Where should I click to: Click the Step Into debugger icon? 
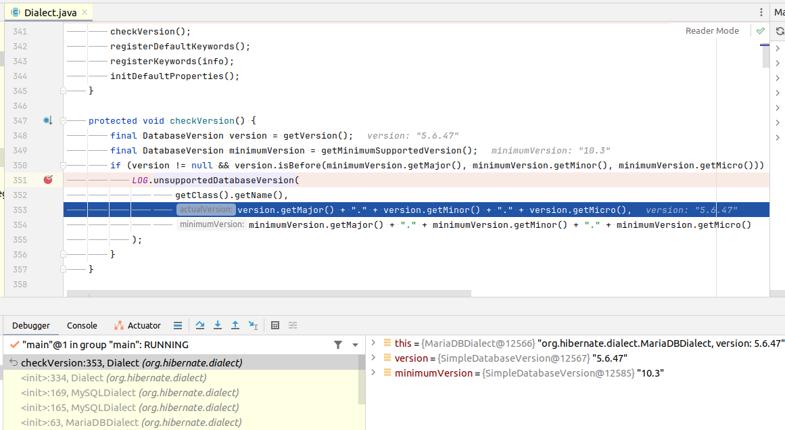tap(218, 325)
